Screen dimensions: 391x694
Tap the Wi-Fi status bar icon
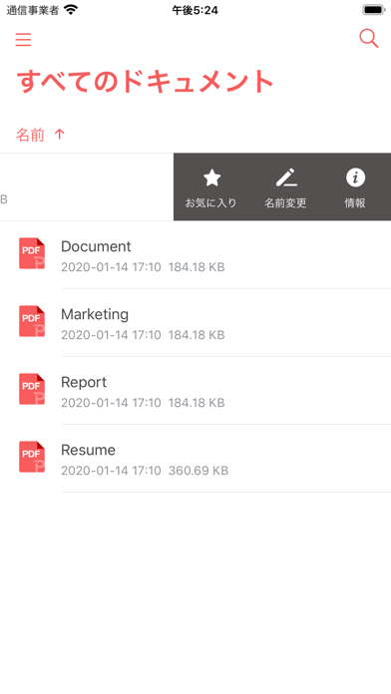71,9
